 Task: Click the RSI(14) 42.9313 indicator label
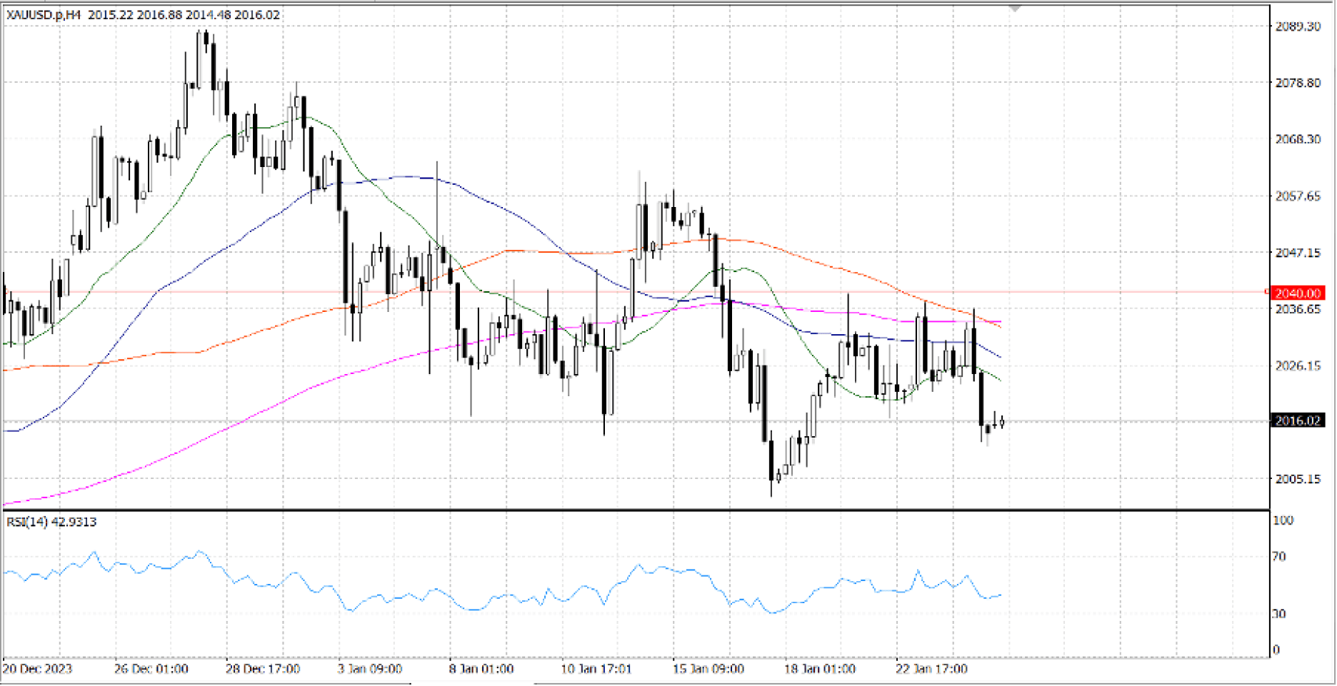(x=52, y=522)
